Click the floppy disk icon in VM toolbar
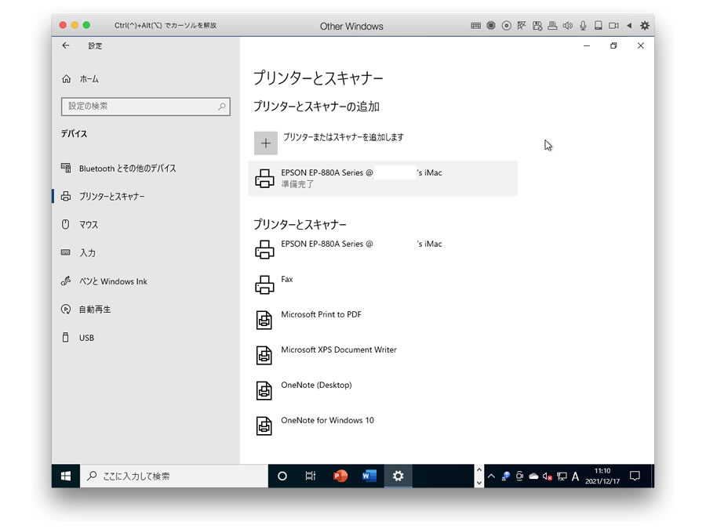The width and height of the screenshot is (706, 529). click(537, 26)
